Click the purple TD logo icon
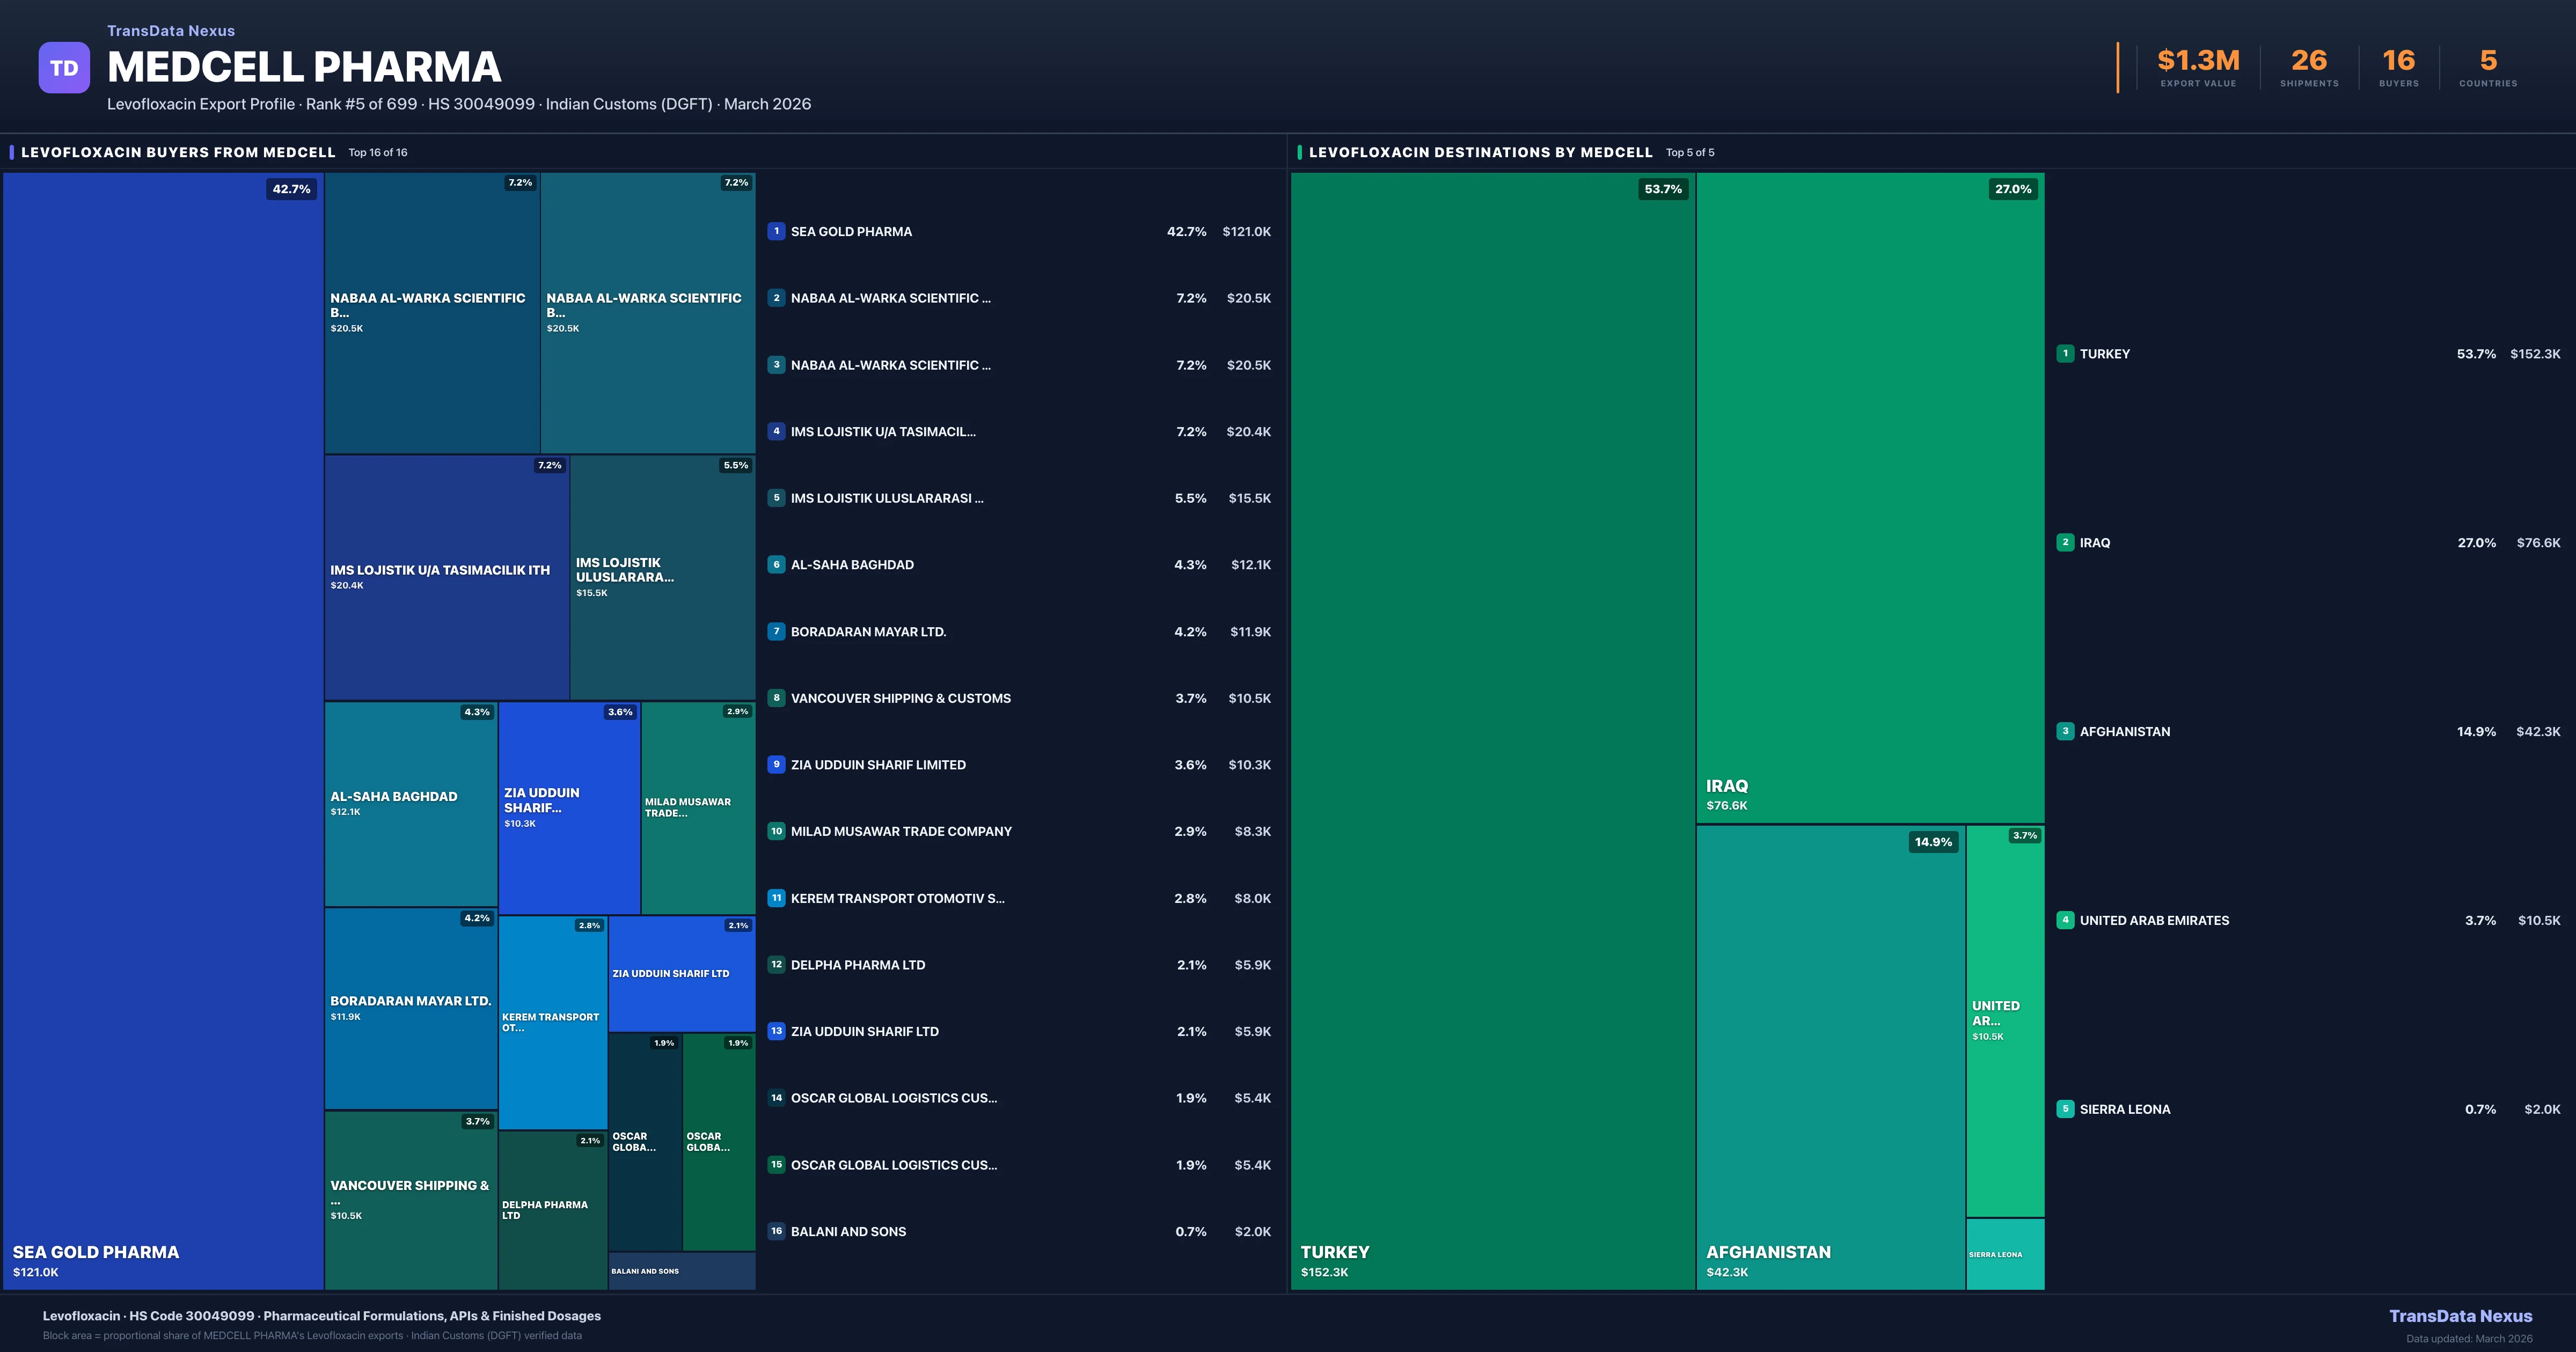Image resolution: width=2576 pixels, height=1352 pixels. tap(64, 68)
